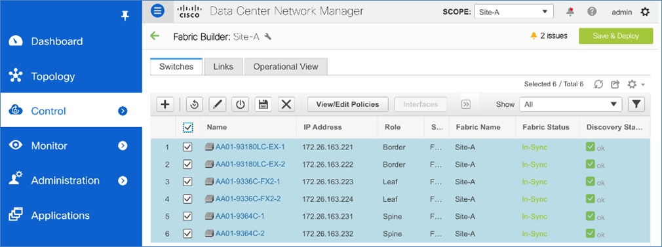Open the alarm notifications bell
The width and height of the screenshot is (662, 247).
570,12
